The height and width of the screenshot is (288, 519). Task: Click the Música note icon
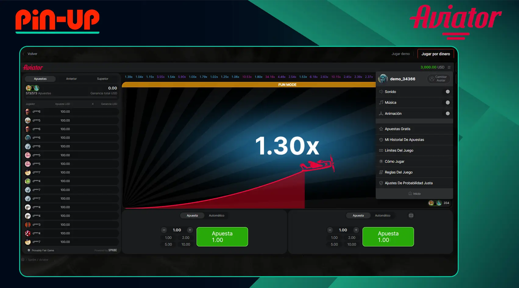(x=381, y=102)
